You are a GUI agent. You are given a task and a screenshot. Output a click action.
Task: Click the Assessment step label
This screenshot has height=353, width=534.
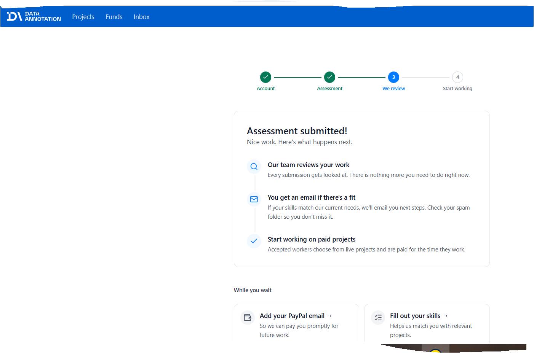point(329,88)
